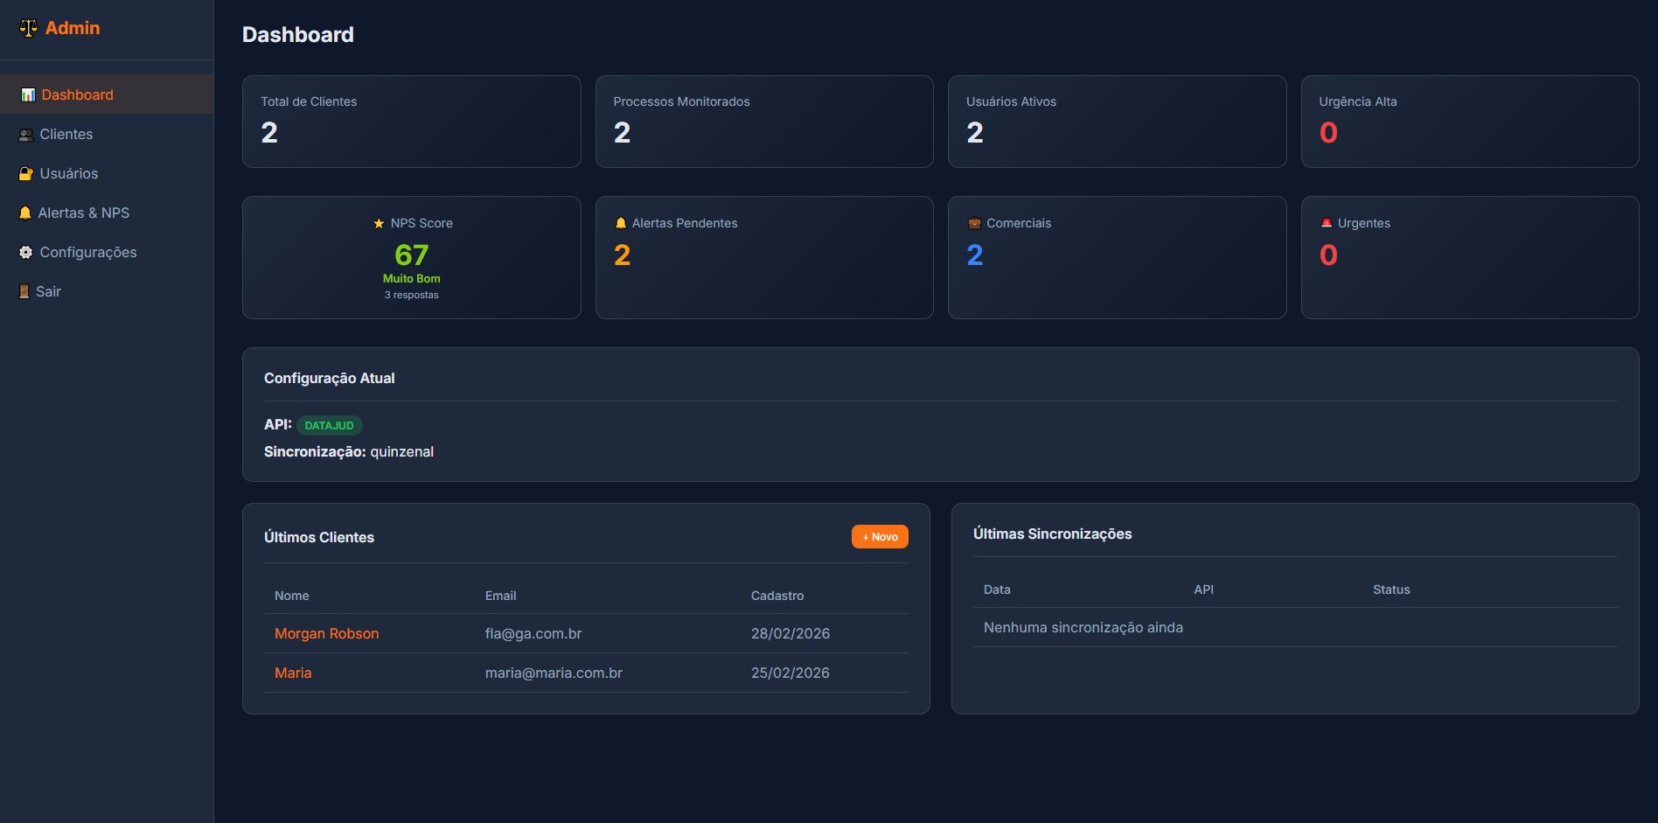Open the Alertas & NPS section
Image resolution: width=1658 pixels, height=823 pixels.
tap(85, 213)
